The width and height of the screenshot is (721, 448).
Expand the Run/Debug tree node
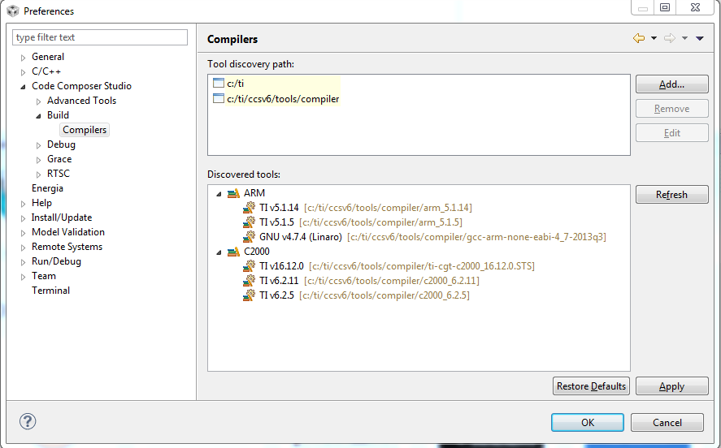(23, 263)
